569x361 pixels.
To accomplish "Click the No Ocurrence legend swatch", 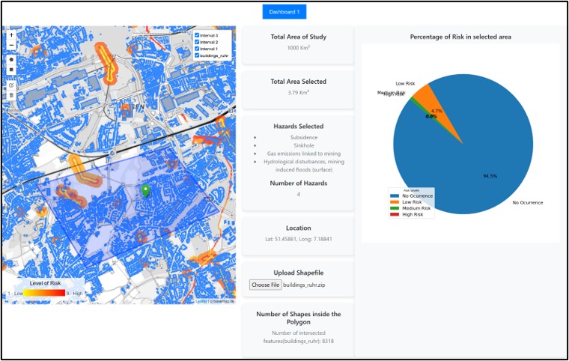I will 395,196.
